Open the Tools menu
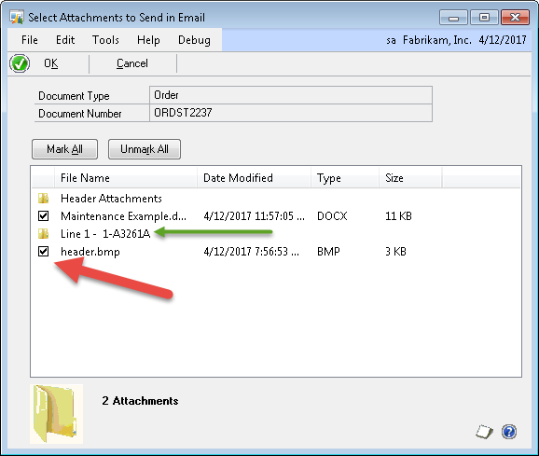 pos(105,40)
